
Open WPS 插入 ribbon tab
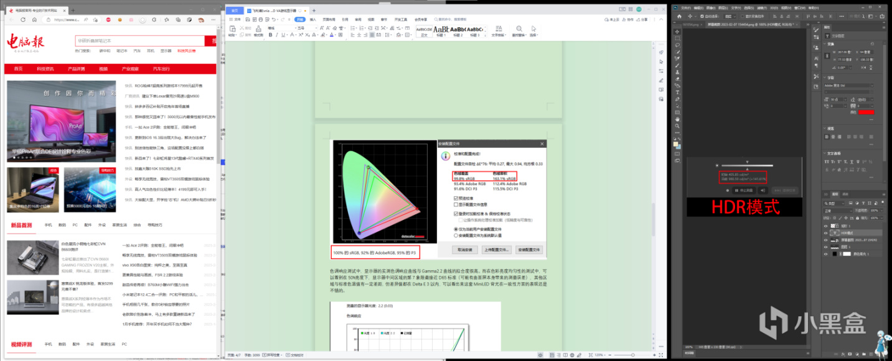(312, 19)
